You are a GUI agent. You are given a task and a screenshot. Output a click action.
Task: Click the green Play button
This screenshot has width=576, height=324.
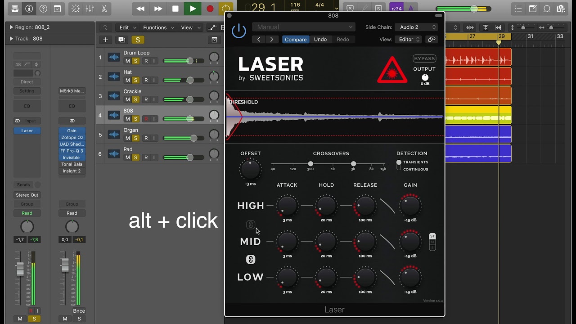click(193, 9)
